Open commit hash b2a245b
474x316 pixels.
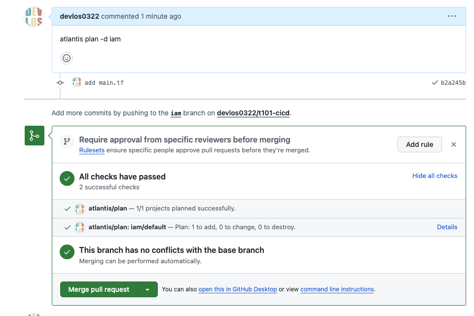[x=453, y=83]
